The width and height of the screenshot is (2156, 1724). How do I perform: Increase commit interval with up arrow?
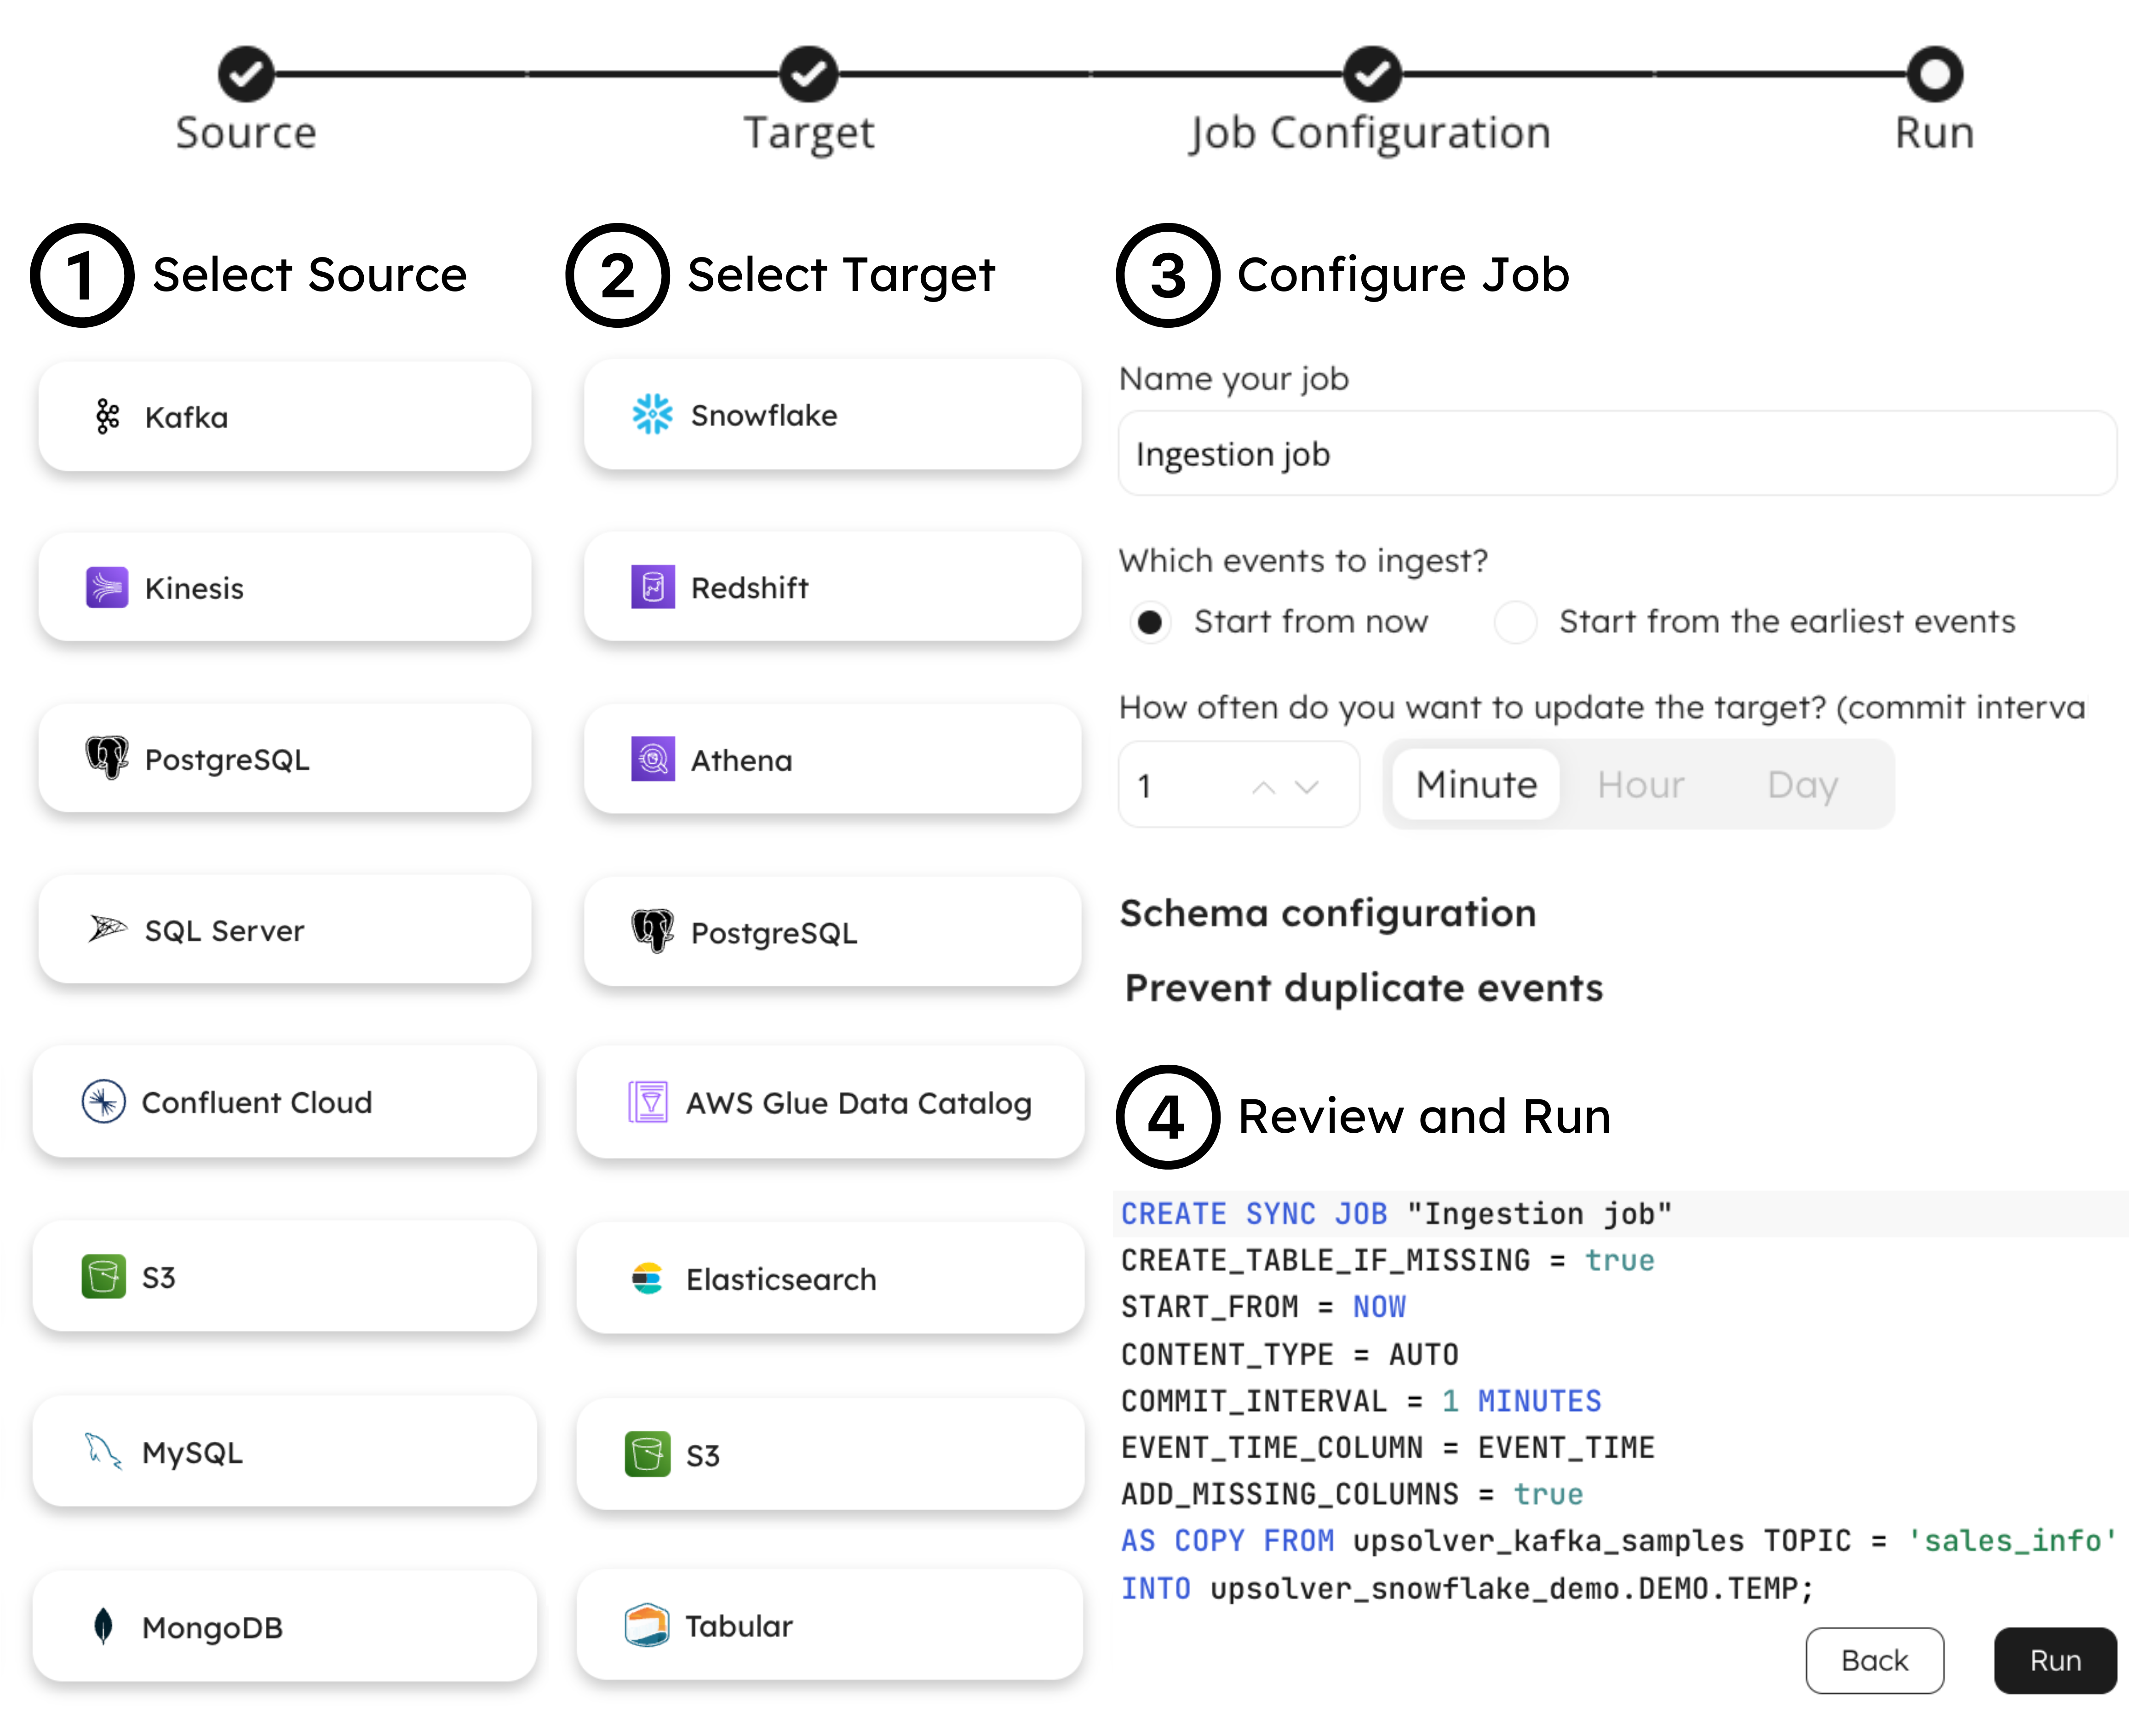1263,788
